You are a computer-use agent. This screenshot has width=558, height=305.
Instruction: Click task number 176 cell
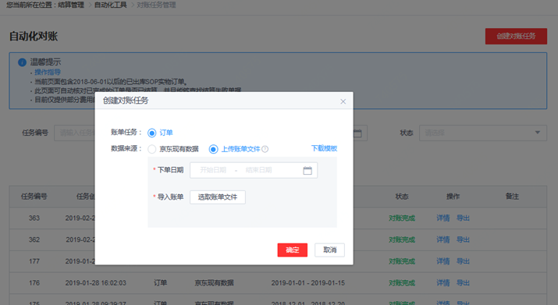pyautogui.click(x=34, y=283)
